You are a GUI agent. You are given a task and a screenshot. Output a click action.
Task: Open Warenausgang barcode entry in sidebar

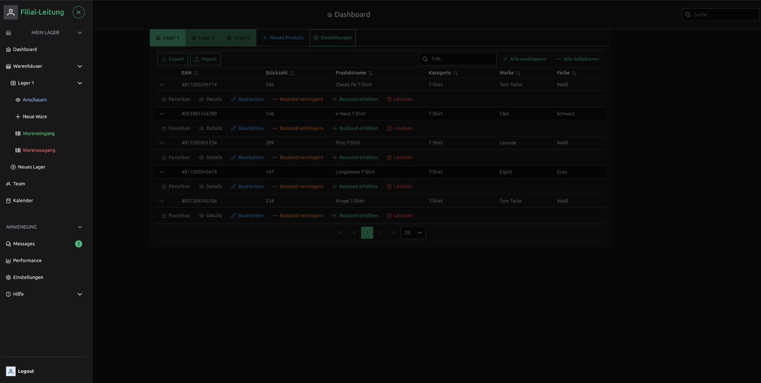[39, 150]
